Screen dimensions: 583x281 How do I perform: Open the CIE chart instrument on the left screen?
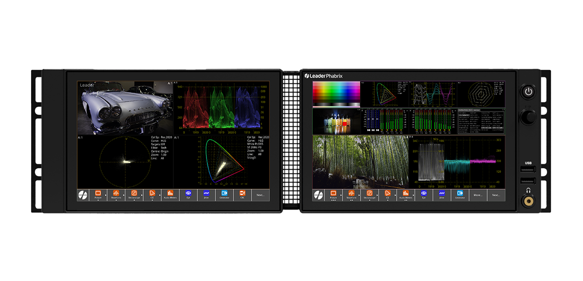pyautogui.click(x=152, y=195)
